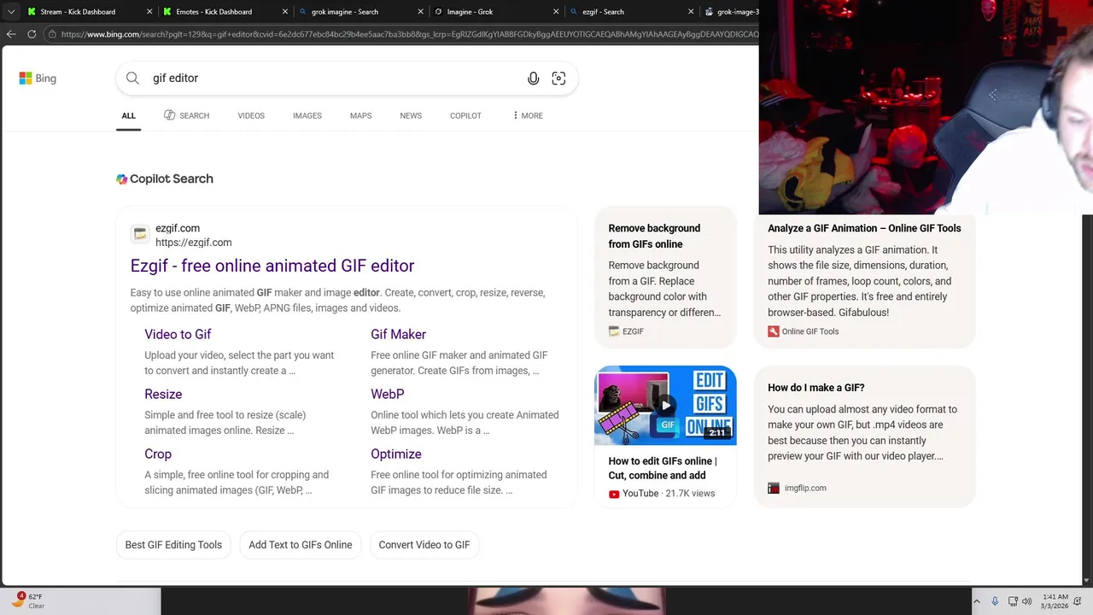The height and width of the screenshot is (615, 1093).
Task: Open visual search camera icon
Action: (x=558, y=78)
